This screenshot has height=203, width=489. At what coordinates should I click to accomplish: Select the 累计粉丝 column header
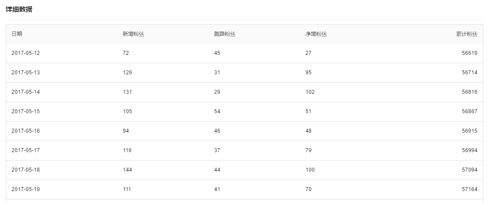click(x=466, y=34)
